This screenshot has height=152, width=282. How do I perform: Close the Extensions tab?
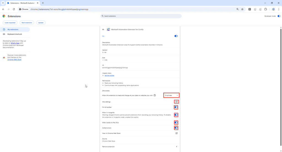pos(37,3)
